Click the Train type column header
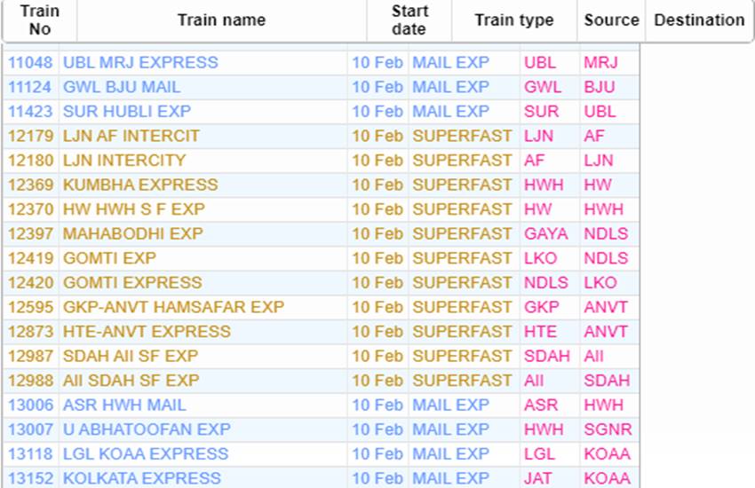This screenshot has width=755, height=488. coord(514,20)
